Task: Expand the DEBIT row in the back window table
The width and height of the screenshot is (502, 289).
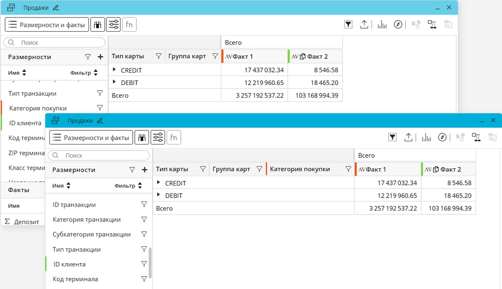Action: click(x=114, y=82)
